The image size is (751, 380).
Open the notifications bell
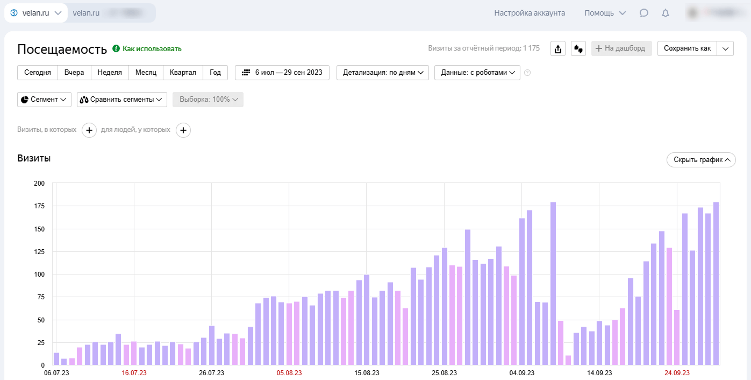click(x=666, y=13)
